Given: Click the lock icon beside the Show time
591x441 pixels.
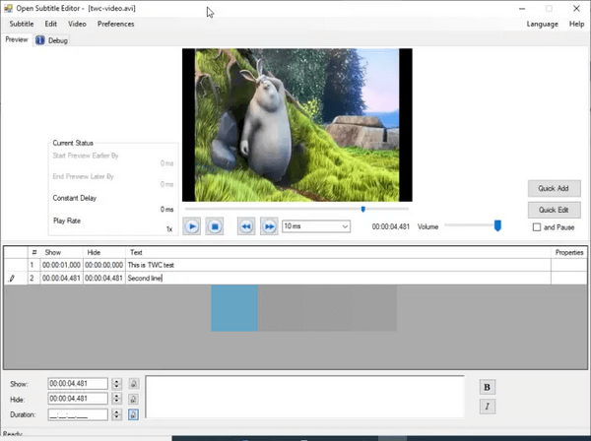Looking at the screenshot, I should pos(133,383).
